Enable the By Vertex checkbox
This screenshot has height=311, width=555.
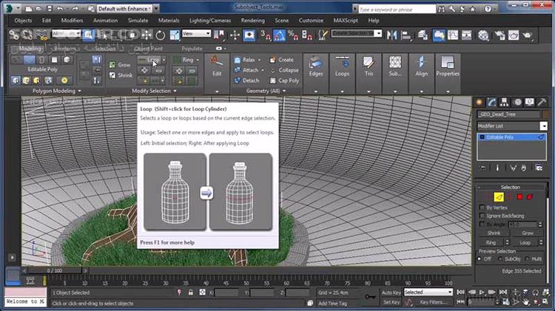pyautogui.click(x=482, y=208)
